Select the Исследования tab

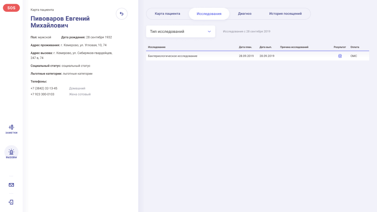pos(209,14)
